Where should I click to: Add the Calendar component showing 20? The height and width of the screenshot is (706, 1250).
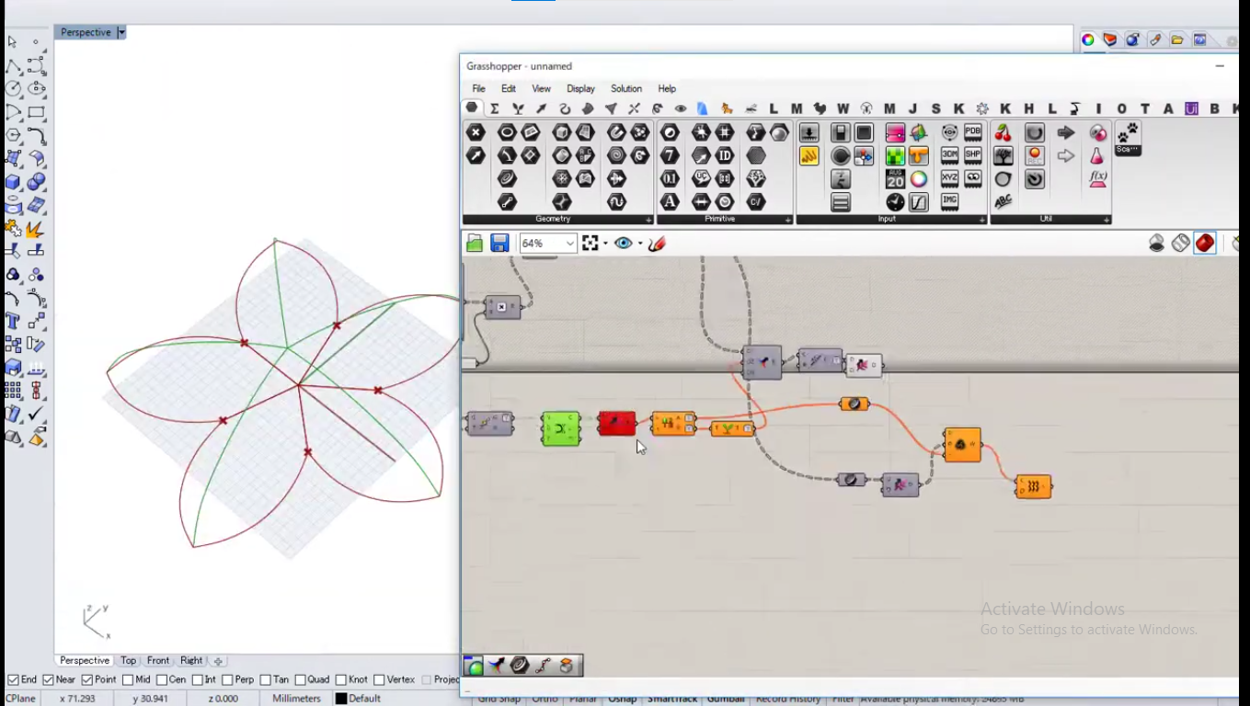(x=895, y=179)
